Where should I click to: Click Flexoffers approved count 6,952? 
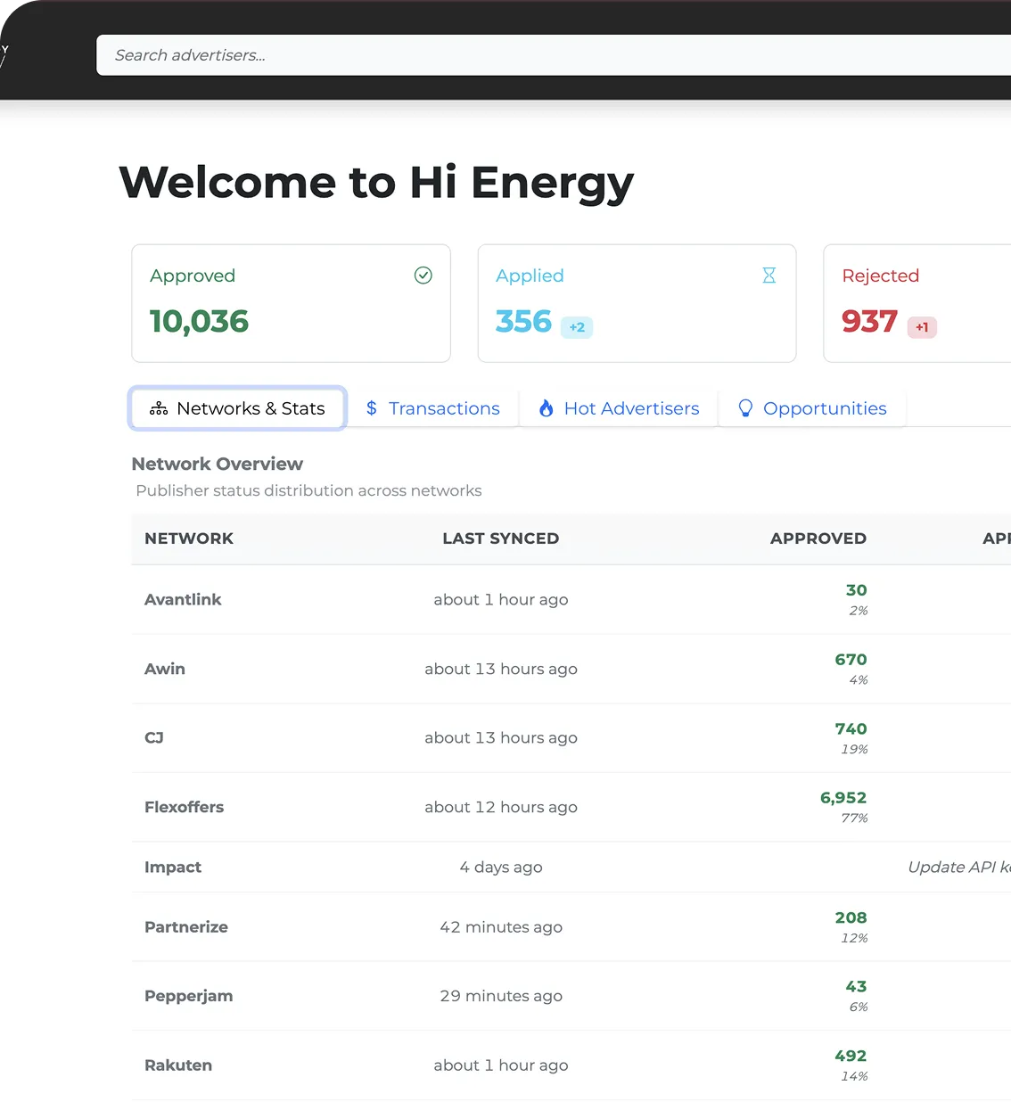pos(843,798)
